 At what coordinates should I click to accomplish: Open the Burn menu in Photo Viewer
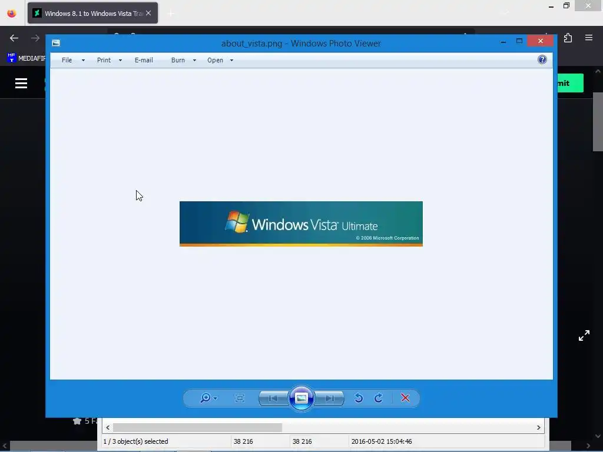[x=178, y=60]
